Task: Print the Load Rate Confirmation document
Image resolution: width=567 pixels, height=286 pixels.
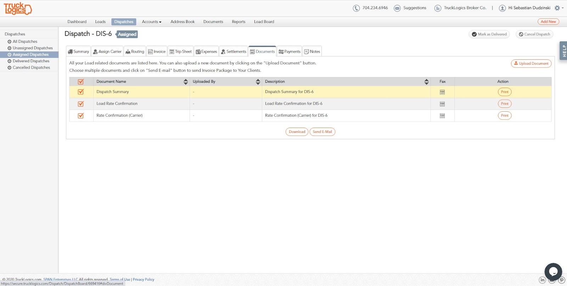Action: 505,104
